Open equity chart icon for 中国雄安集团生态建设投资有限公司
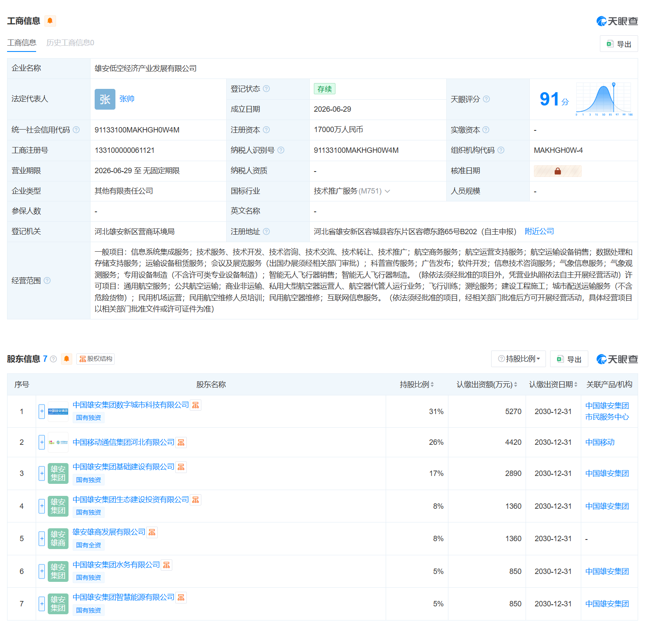 [x=196, y=500]
